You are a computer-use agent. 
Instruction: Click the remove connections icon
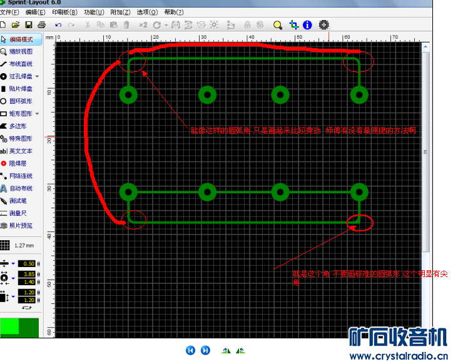point(230,25)
